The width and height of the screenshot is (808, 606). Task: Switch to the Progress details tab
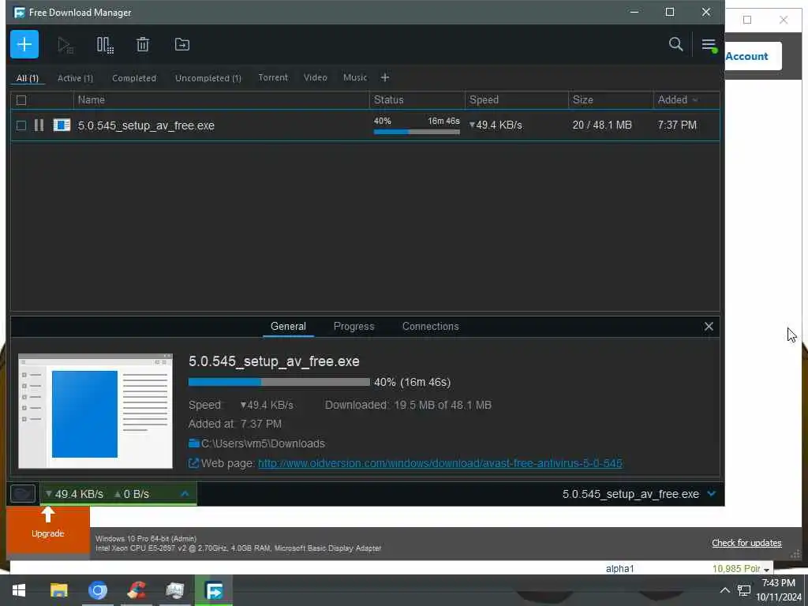pos(354,326)
